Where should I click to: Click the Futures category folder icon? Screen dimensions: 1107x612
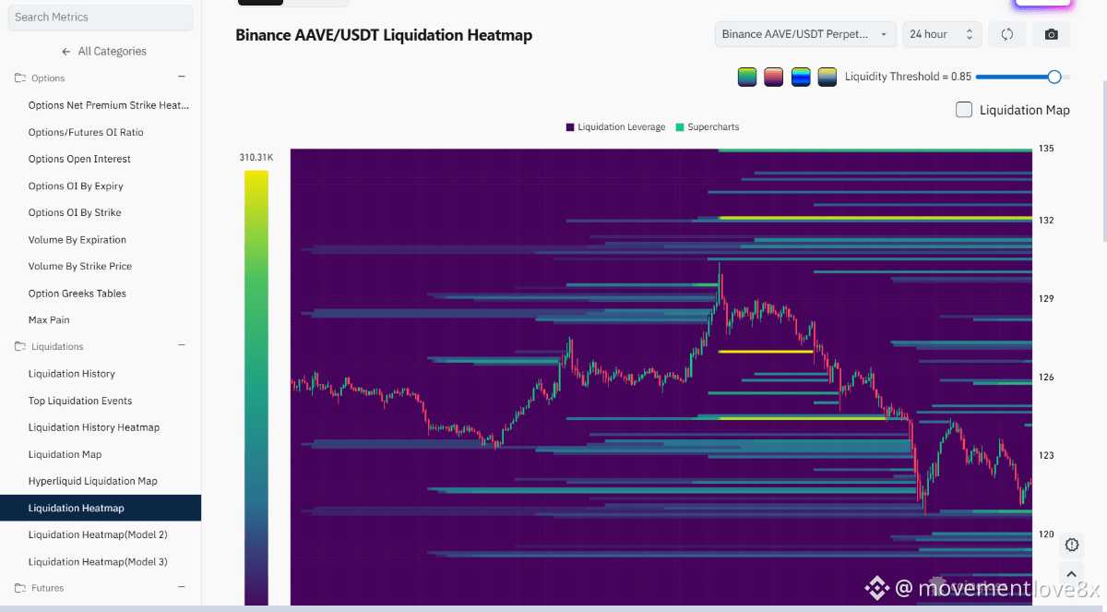click(x=20, y=588)
